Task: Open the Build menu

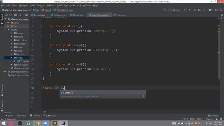Action: point(59,6)
